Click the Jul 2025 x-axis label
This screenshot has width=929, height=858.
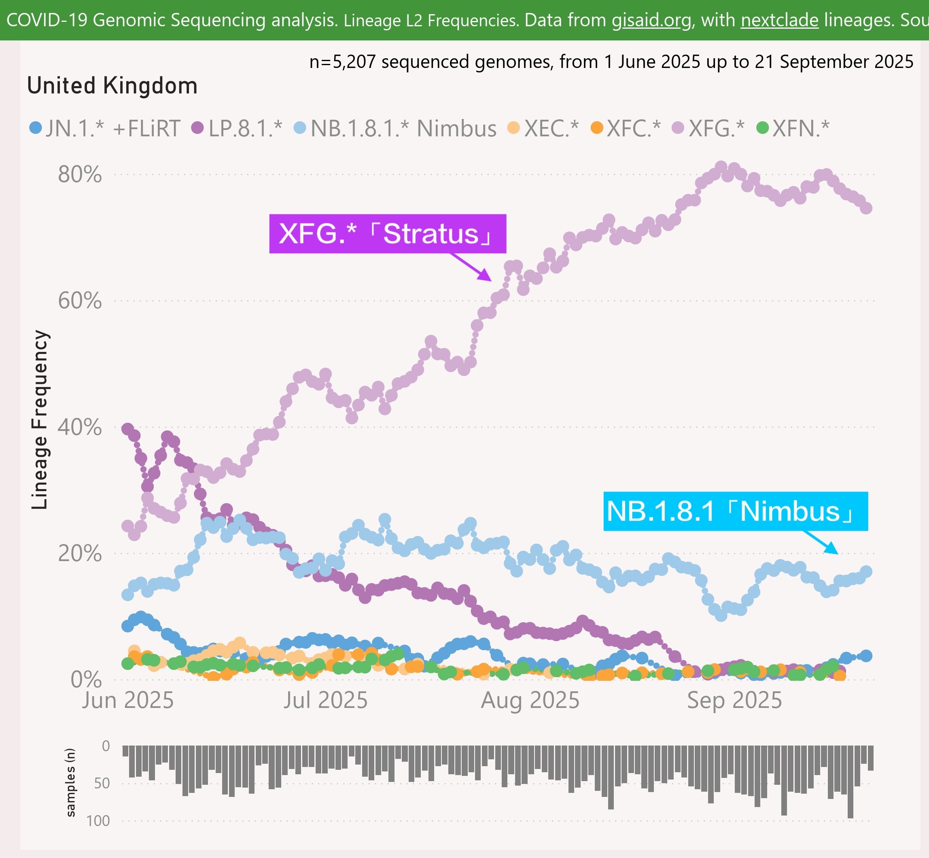[x=325, y=700]
